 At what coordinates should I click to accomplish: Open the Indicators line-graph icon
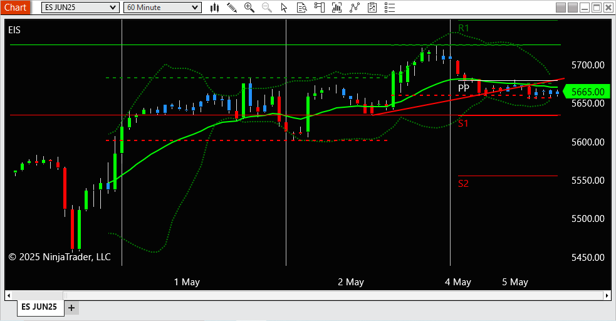click(x=355, y=8)
